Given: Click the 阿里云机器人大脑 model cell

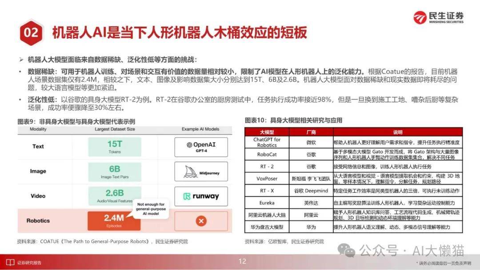Looking at the screenshot, I should pyautogui.click(x=267, y=215).
